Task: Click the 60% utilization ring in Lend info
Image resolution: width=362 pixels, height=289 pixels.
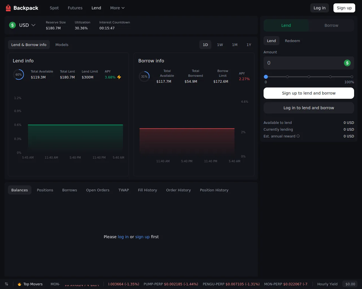Action: click(x=19, y=75)
